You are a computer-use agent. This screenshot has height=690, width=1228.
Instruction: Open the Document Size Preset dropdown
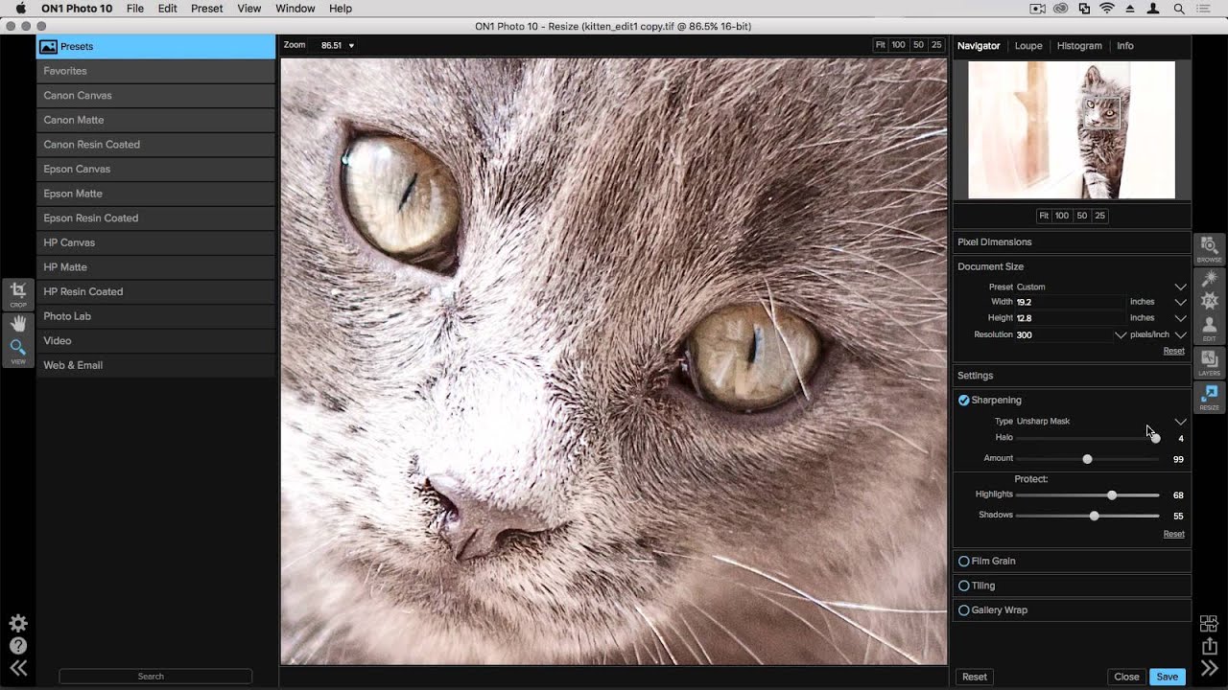point(1180,287)
